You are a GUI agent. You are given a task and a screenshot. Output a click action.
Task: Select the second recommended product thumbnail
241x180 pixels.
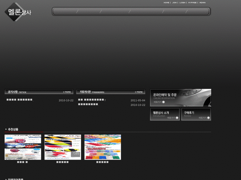[x=63, y=147]
